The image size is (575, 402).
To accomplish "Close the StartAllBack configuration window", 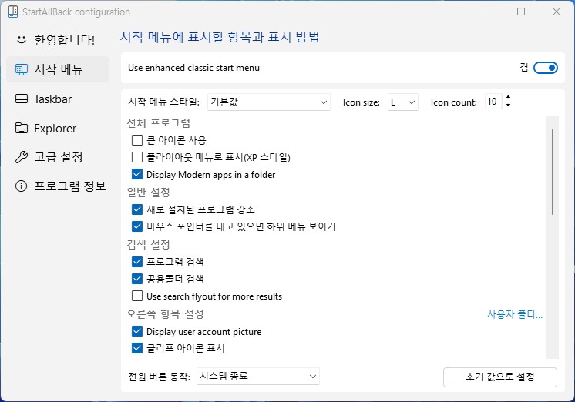I will click(557, 12).
